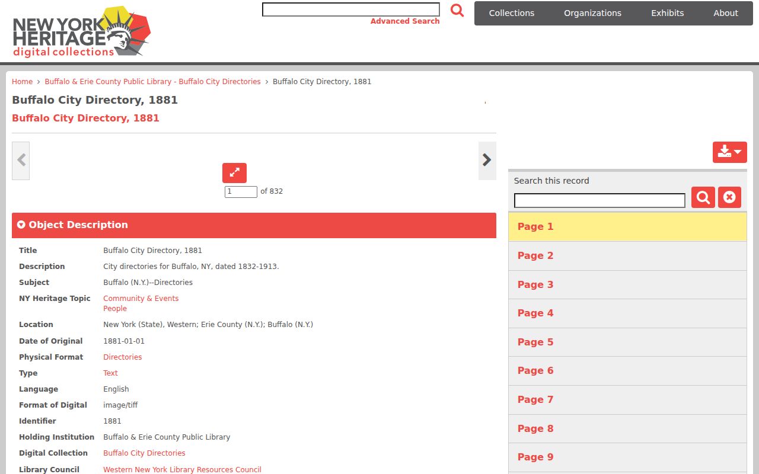Select Page 7 in the page list
Image resolution: width=759 pixels, height=474 pixels.
tap(627, 400)
